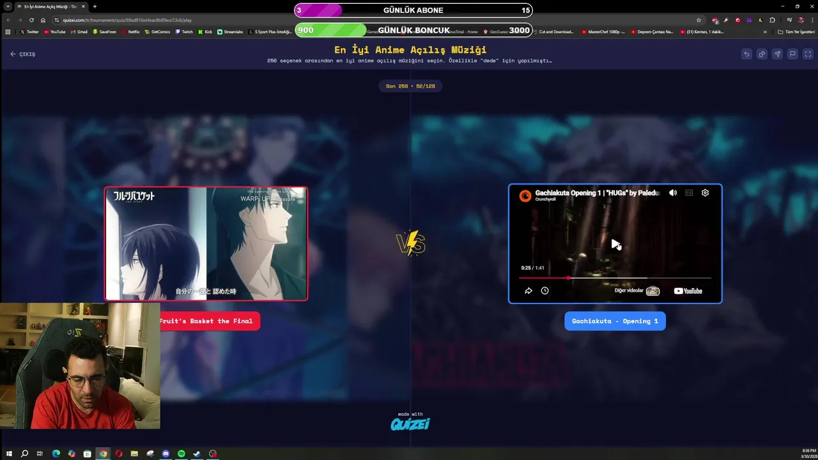The height and width of the screenshot is (460, 818).
Task: Open the Deprem Çantası bookmark
Action: (652, 31)
